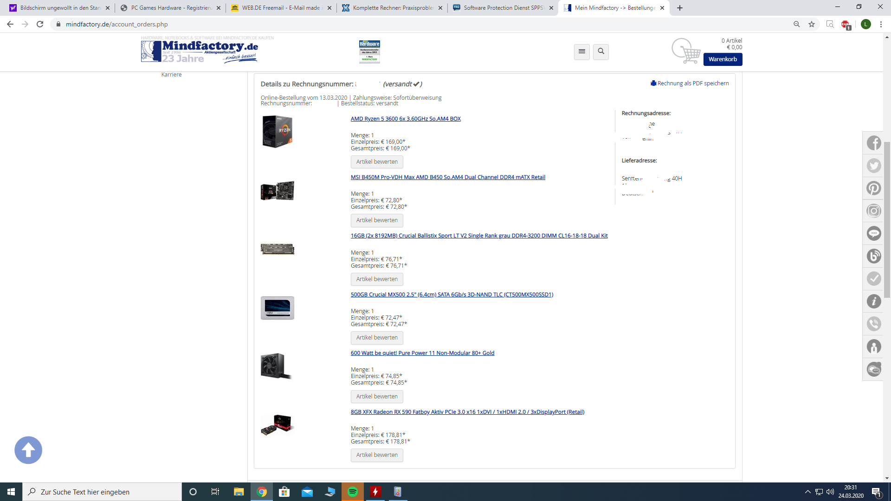
Task: Rate the XFX Radeon RX 590 article
Action: [377, 455]
